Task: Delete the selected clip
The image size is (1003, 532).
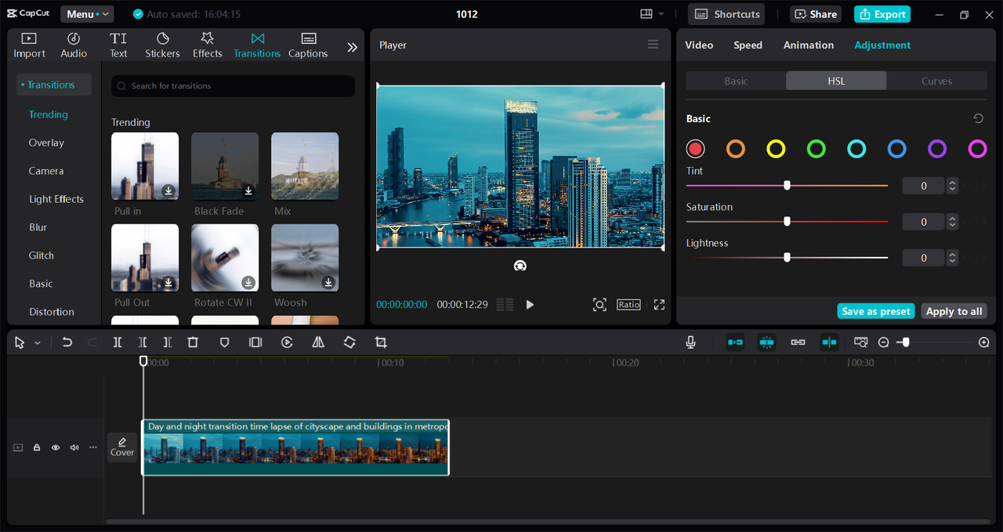Action: tap(193, 342)
